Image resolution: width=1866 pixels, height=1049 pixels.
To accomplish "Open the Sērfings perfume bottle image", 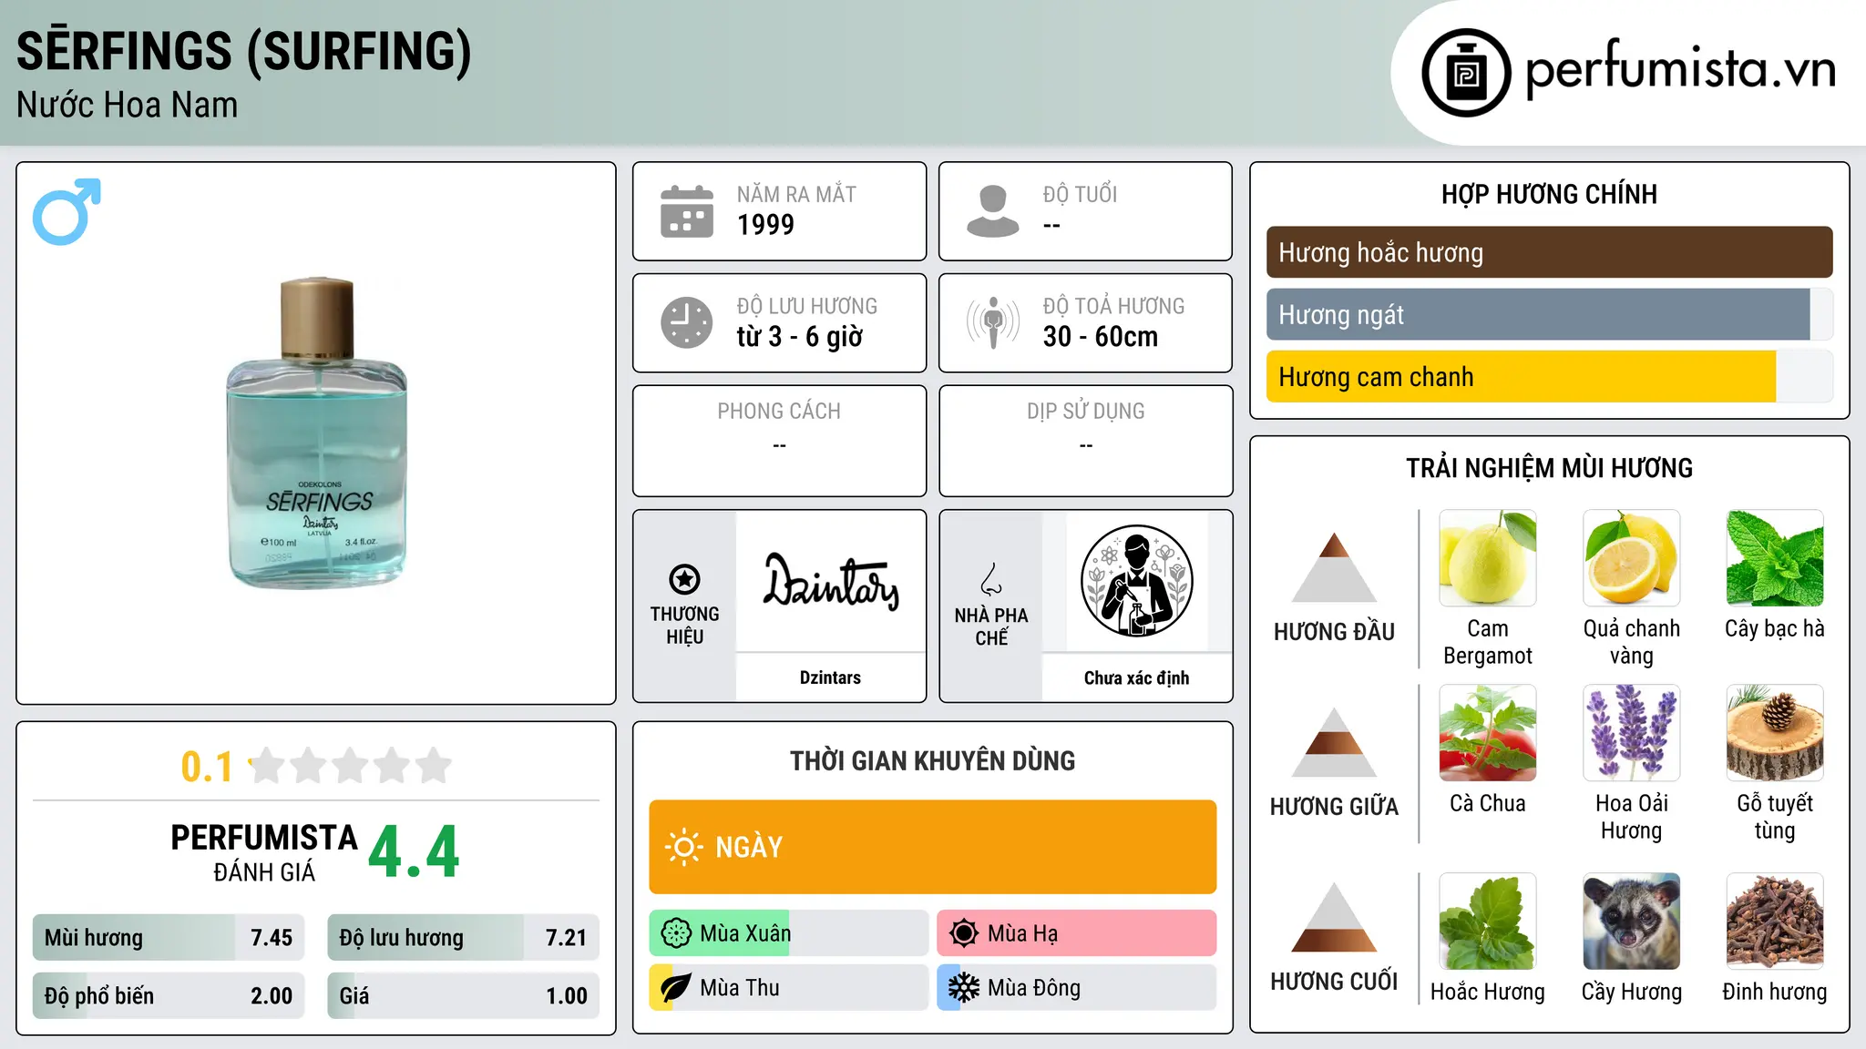I will (316, 433).
